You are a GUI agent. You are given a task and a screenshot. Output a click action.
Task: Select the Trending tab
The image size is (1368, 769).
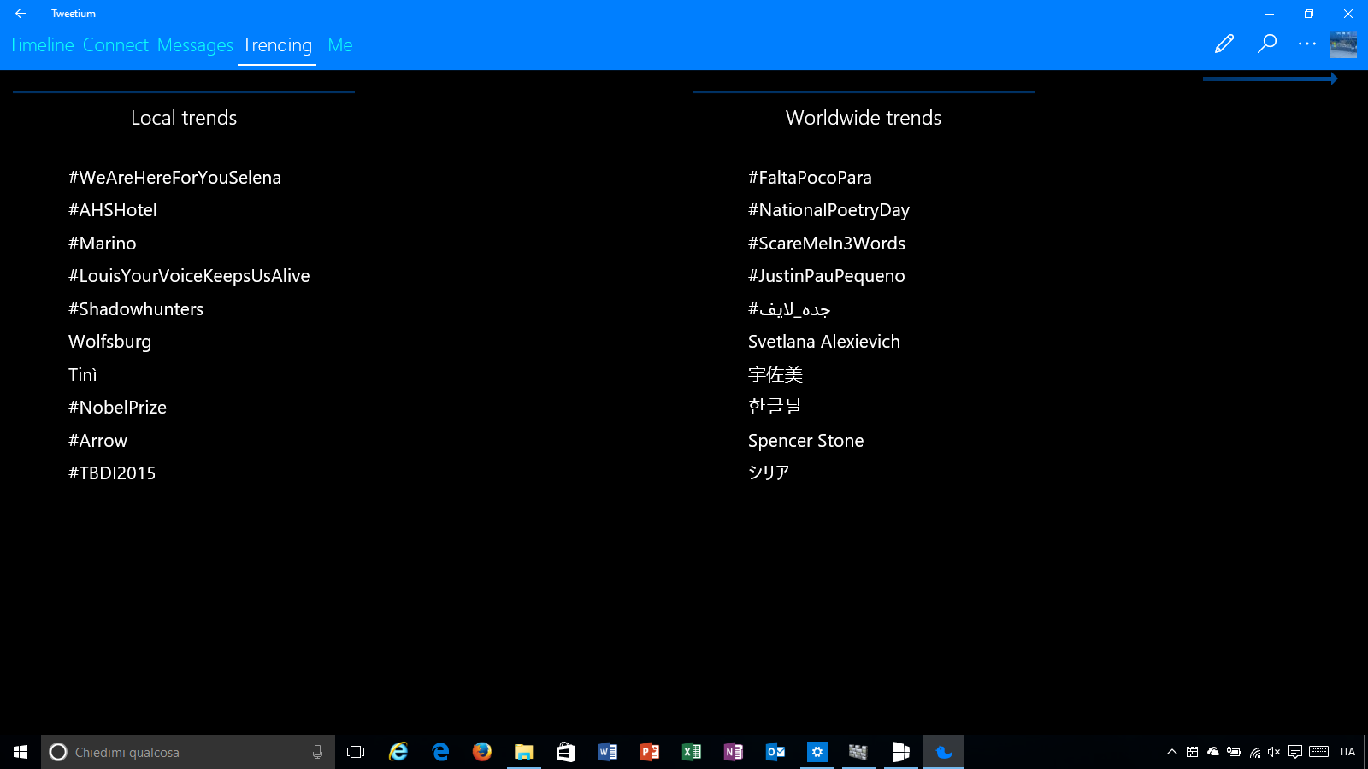(277, 45)
